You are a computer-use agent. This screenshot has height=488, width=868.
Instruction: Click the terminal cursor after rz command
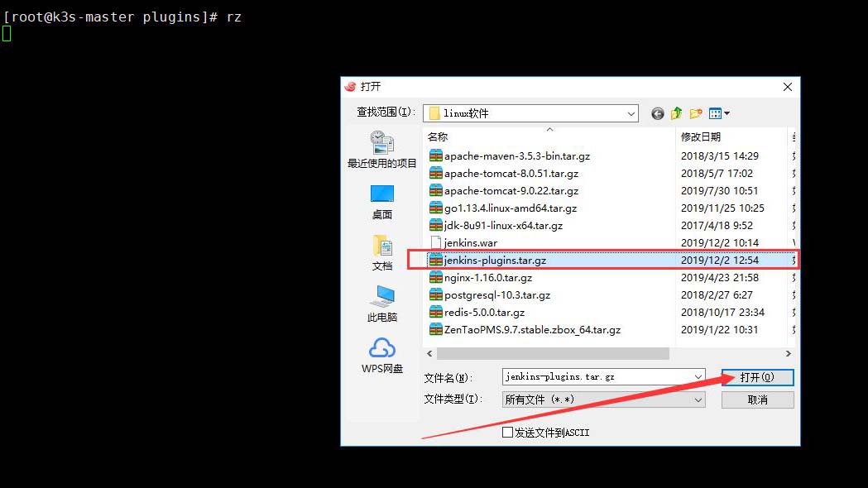click(x=7, y=34)
